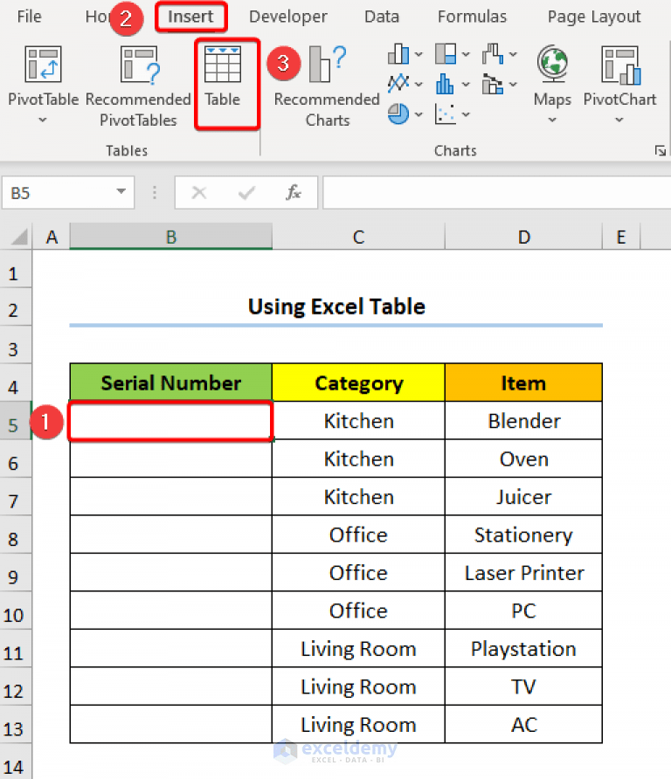Image resolution: width=671 pixels, height=779 pixels.
Task: Expand the Maps dropdown arrow
Action: 552,120
